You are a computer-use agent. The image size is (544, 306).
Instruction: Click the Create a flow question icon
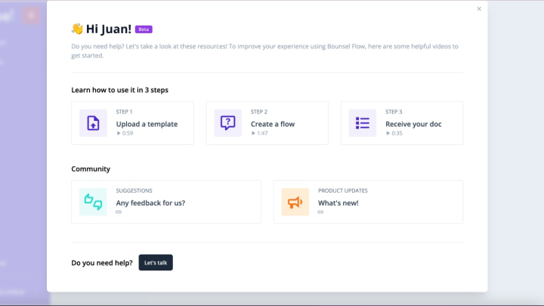pos(227,123)
